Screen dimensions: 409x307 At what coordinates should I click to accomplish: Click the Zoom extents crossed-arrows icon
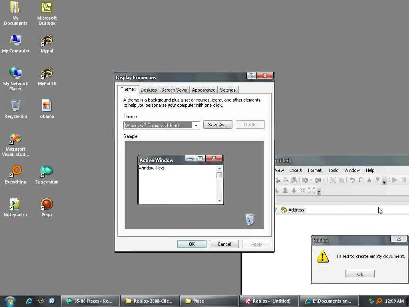coord(312,190)
